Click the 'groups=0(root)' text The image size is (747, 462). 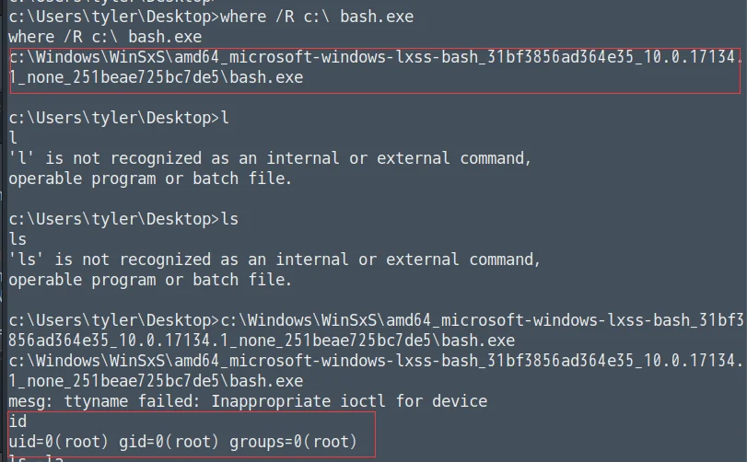(x=293, y=442)
